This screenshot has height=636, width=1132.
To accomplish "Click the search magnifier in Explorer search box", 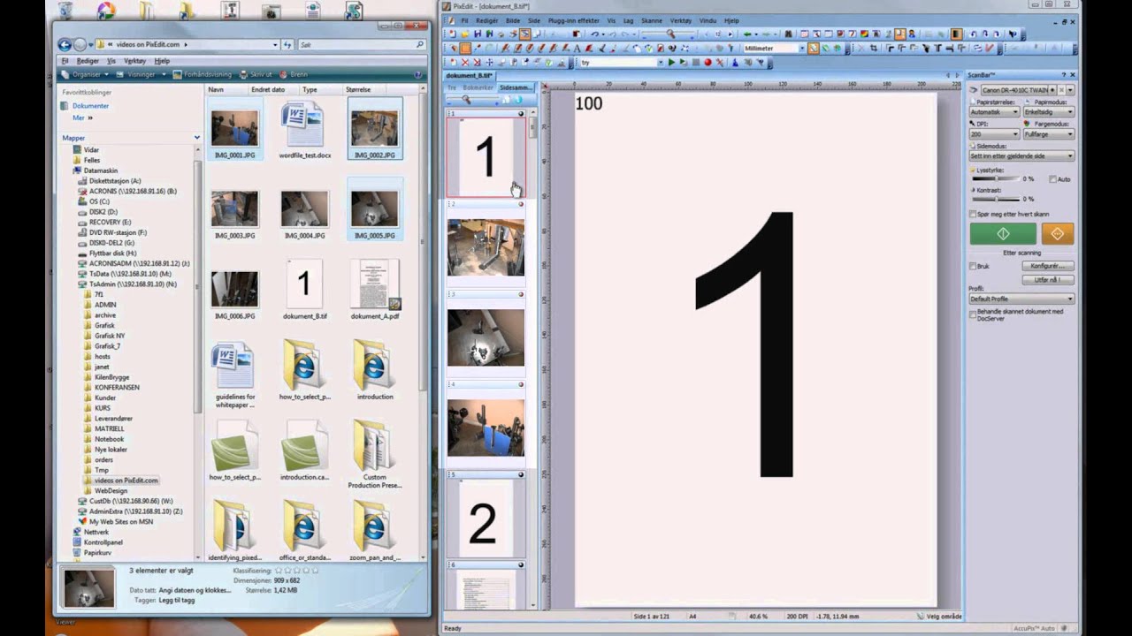I will 420,44.
